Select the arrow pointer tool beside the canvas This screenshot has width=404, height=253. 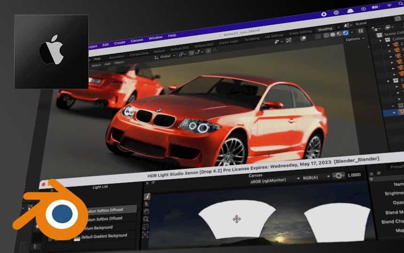pyautogui.click(x=147, y=204)
